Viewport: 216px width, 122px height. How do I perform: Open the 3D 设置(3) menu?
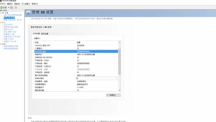26,4
